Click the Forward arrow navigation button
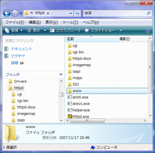The width and height of the screenshot is (155, 153). (15, 13)
